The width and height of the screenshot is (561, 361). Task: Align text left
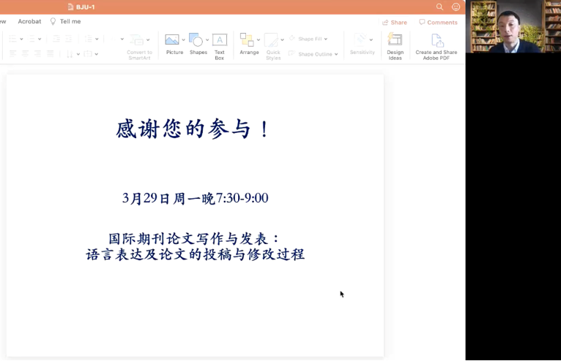click(13, 53)
